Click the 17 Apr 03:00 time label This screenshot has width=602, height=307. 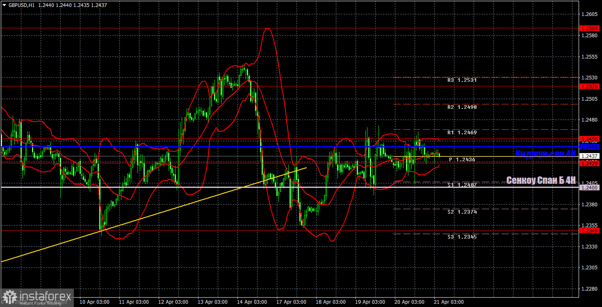[x=292, y=302]
